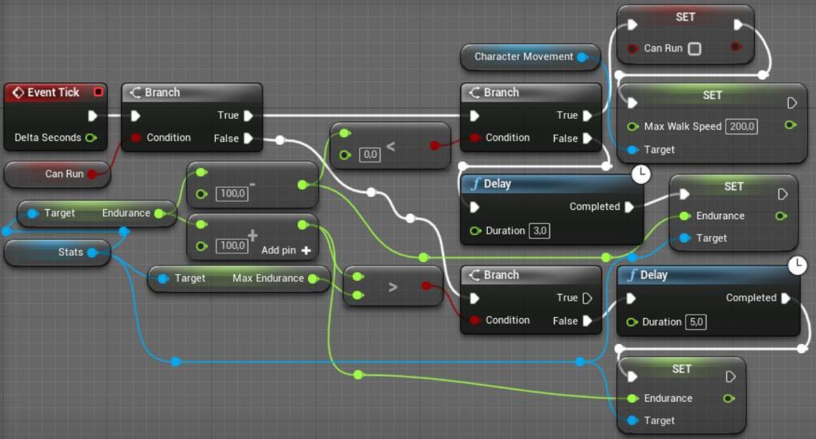Click the 3.0 Delay Duration field
The image size is (816, 439).
point(540,231)
